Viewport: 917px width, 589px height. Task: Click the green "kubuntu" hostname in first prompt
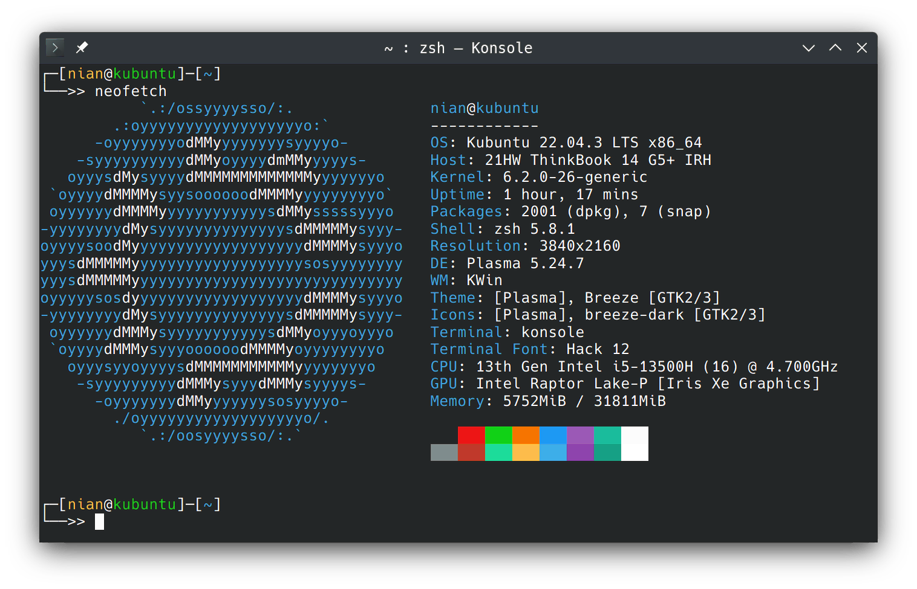[145, 74]
